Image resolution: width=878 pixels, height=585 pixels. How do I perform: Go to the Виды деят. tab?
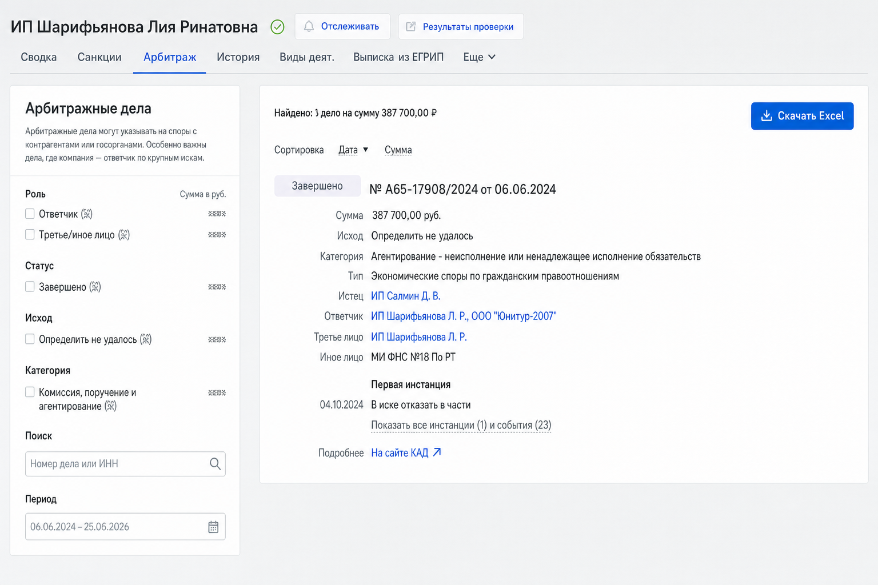click(307, 57)
